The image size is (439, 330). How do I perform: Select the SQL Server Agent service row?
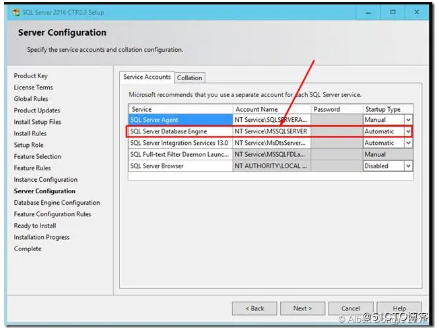(180, 120)
